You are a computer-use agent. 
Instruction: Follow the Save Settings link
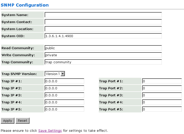(x=50, y=131)
